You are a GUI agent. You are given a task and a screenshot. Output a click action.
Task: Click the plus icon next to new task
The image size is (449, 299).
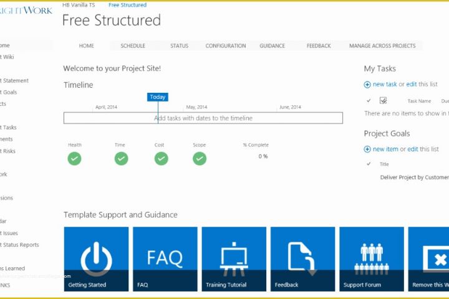[367, 85]
